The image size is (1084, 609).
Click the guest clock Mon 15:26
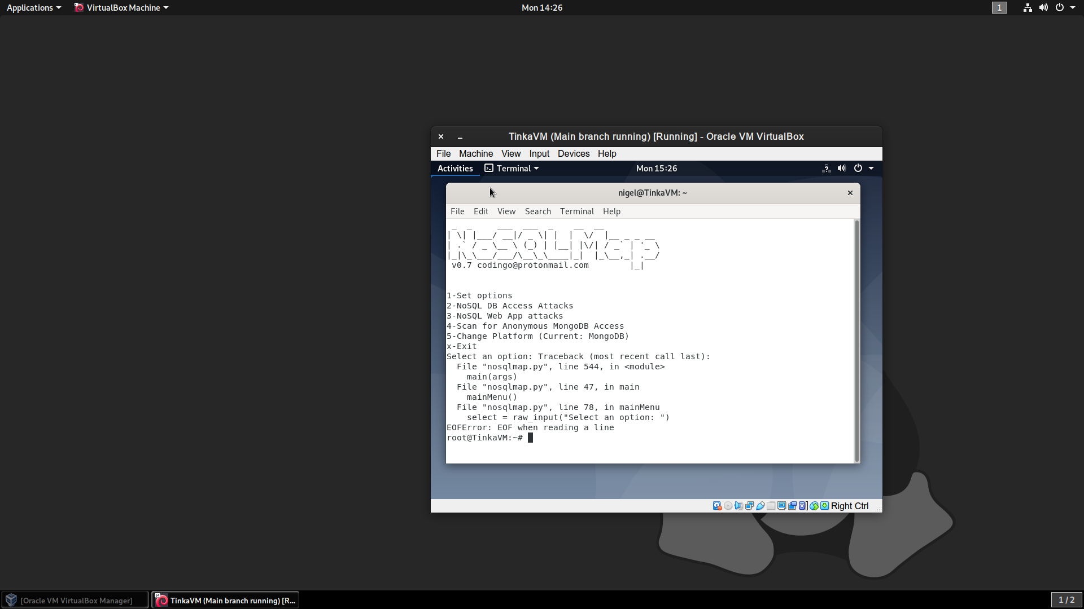click(656, 168)
